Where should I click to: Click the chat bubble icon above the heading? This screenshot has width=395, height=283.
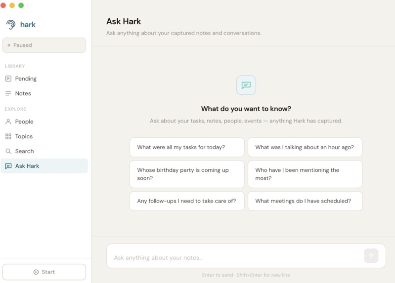pyautogui.click(x=246, y=85)
